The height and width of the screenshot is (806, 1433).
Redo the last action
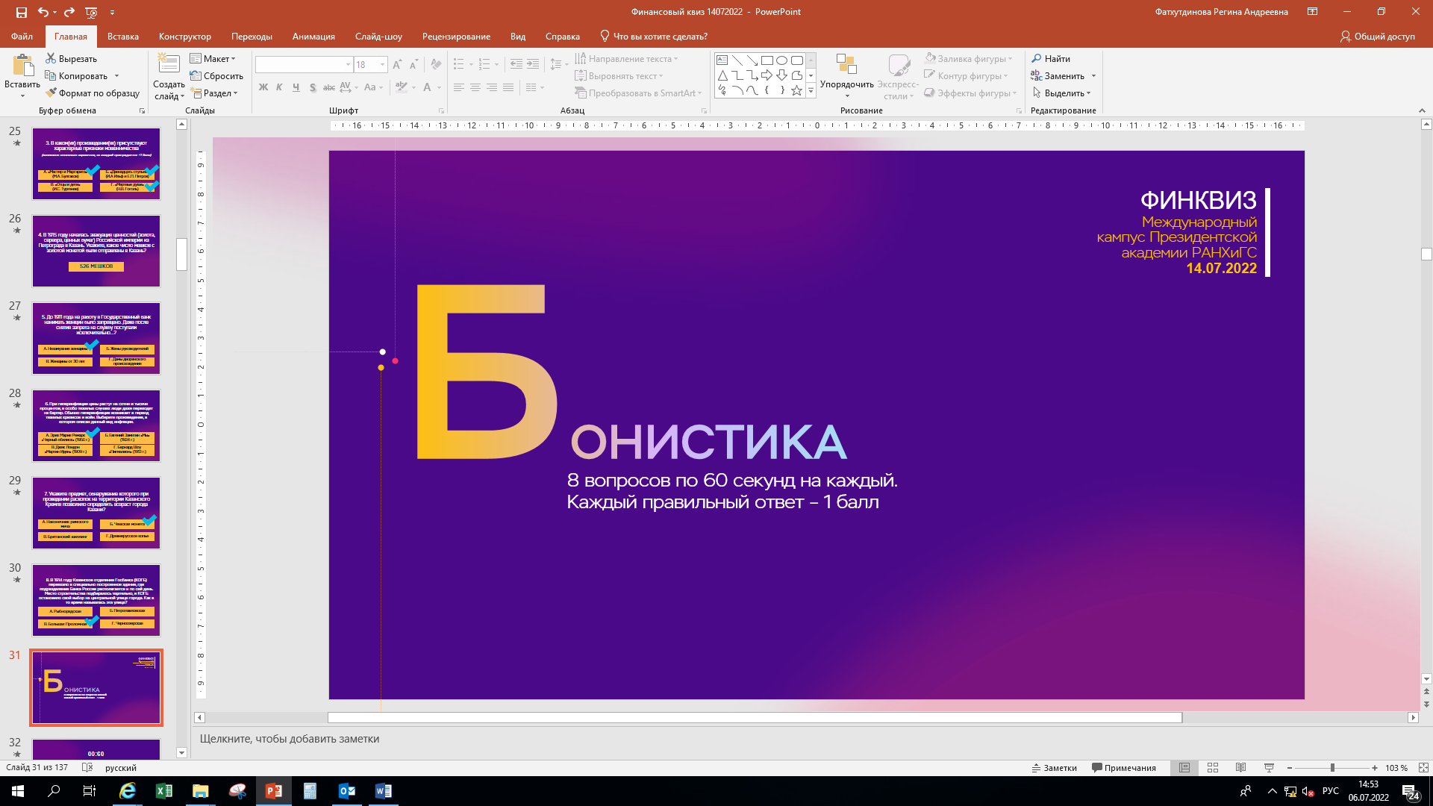[x=69, y=12]
